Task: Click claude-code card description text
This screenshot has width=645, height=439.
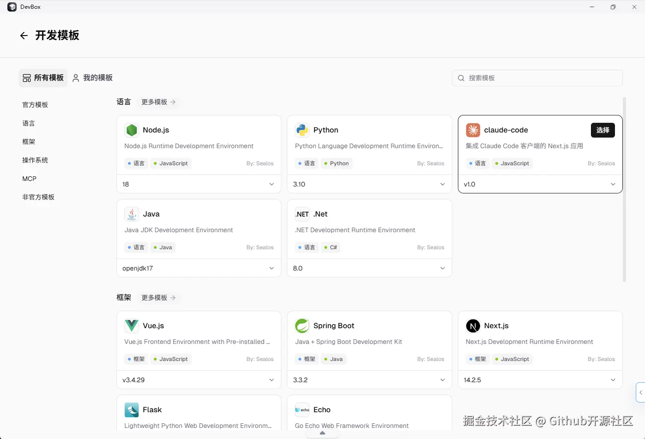Action: (524, 146)
